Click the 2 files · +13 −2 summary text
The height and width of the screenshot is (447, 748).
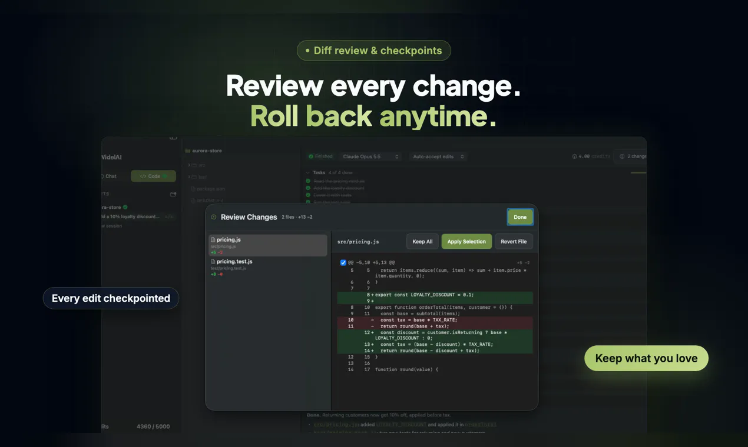click(297, 217)
